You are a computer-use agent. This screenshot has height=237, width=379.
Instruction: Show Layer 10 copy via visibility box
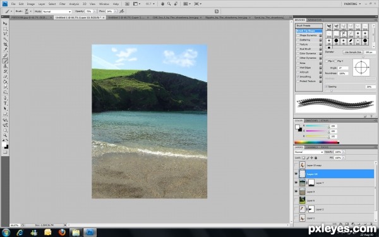(x=296, y=165)
